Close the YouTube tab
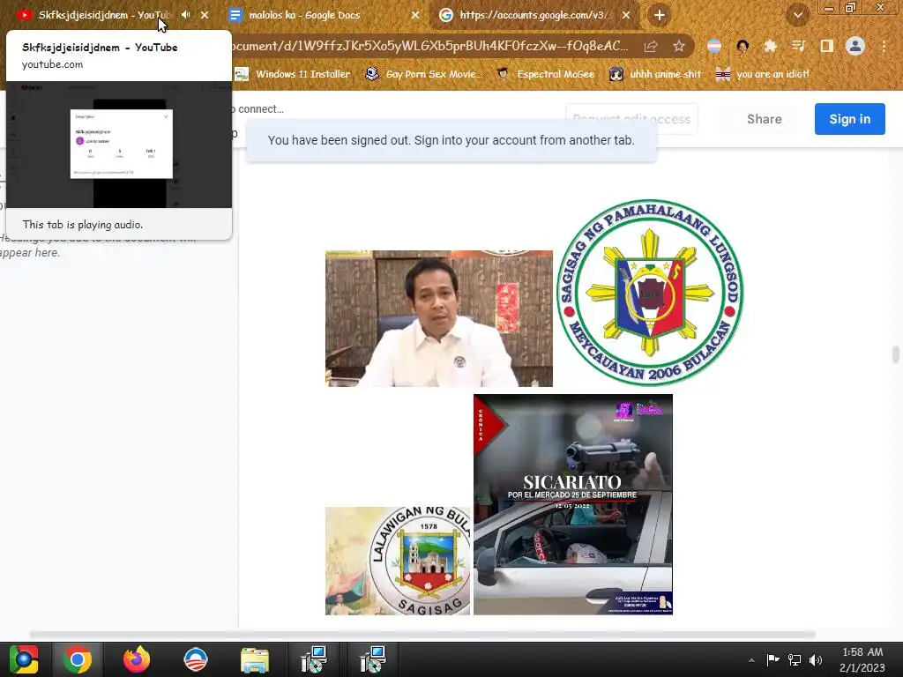The image size is (903, 677). pos(205,15)
